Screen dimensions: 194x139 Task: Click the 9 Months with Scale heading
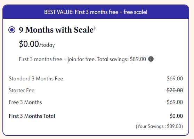tap(56, 30)
